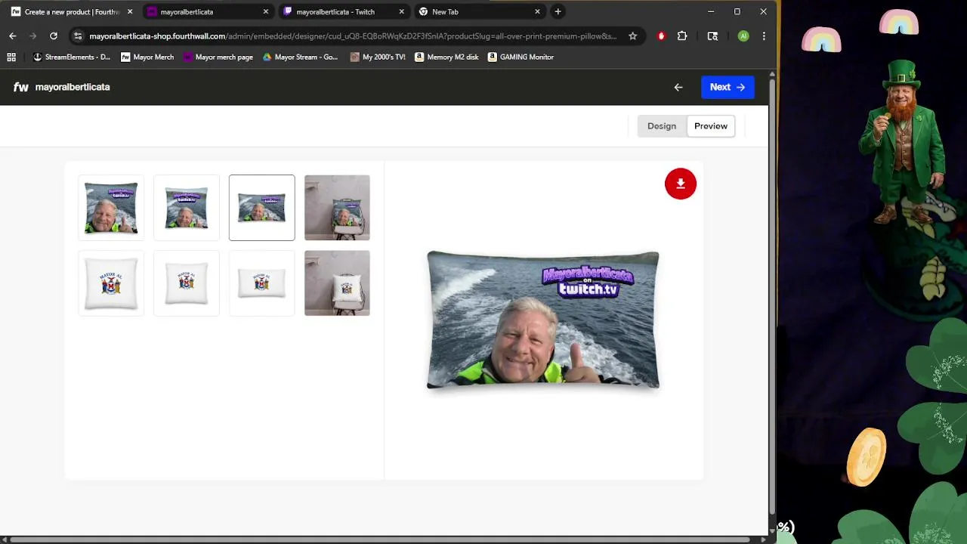Select third rectangular white crest pillow thumbnail
Image resolution: width=967 pixels, height=544 pixels.
point(262,283)
